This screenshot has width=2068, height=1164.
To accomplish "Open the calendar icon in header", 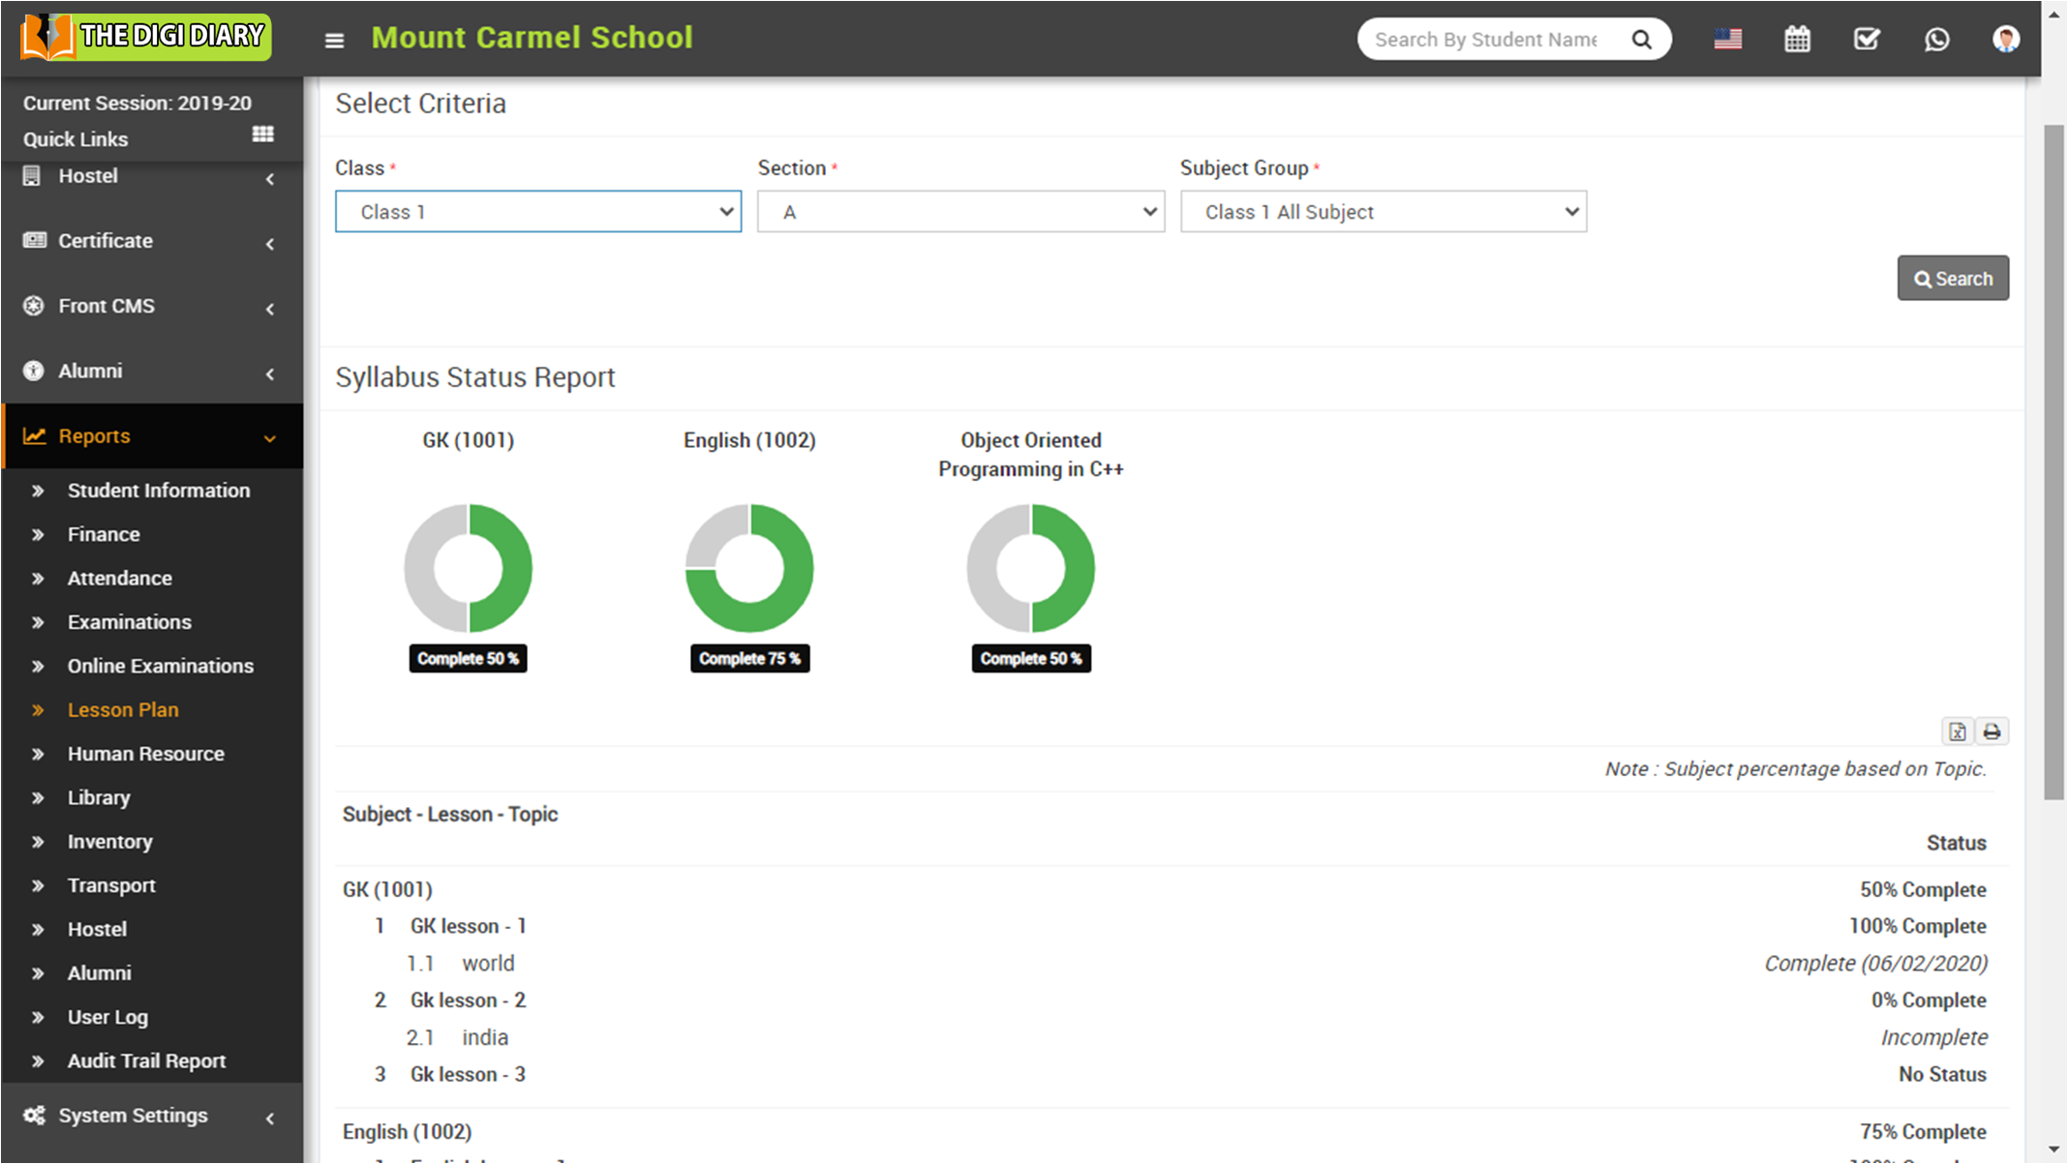I will pos(1797,40).
